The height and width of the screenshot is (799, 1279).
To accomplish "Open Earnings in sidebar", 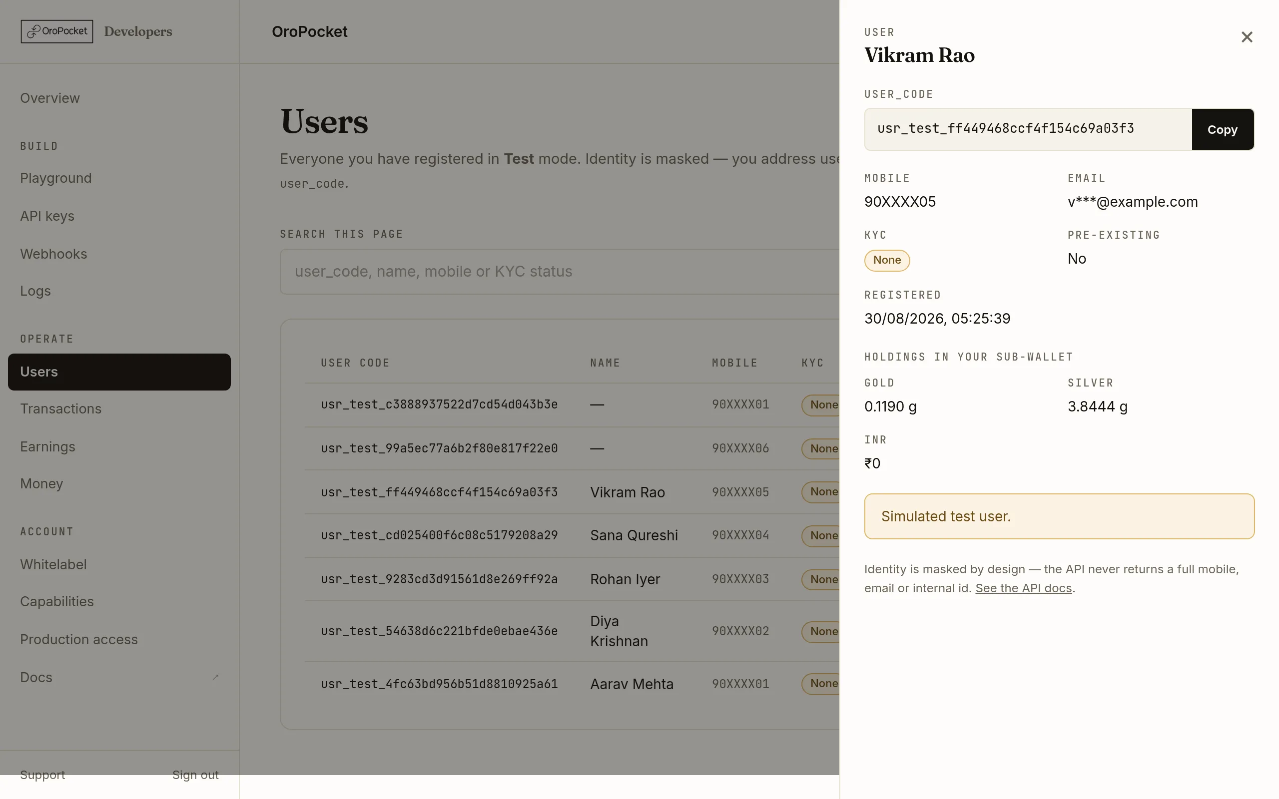I will [x=47, y=447].
